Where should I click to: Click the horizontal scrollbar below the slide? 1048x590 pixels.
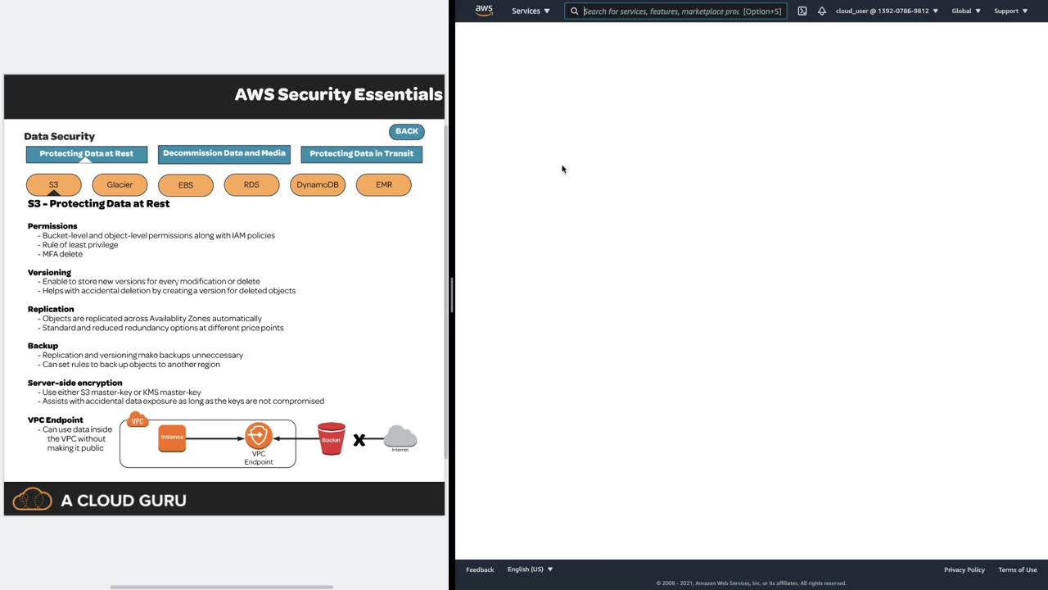point(222,587)
